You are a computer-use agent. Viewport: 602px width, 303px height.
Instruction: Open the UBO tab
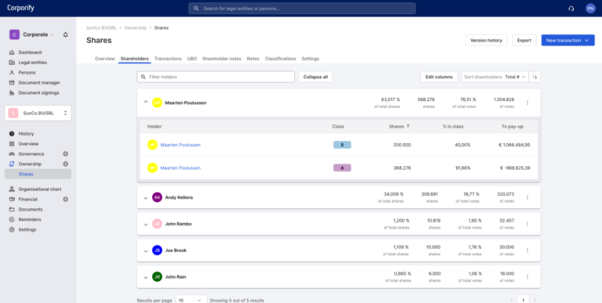pyautogui.click(x=192, y=59)
